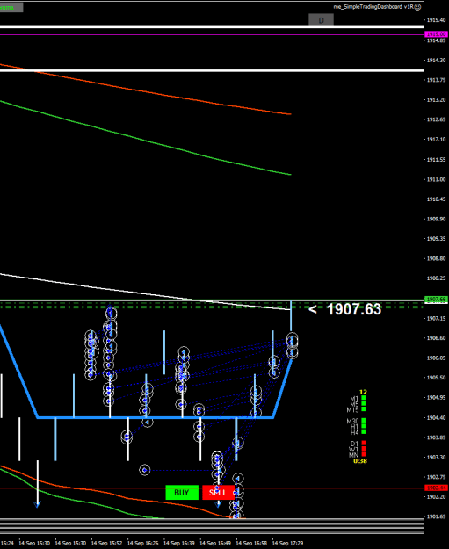The height and width of the screenshot is (549, 449).
Task: Click the 14 Sep 16:26 time label
Action: tap(142, 544)
